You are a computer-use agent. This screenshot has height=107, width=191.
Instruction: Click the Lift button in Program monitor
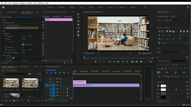click(133, 62)
